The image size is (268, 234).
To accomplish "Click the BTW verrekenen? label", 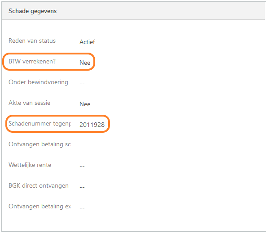I will point(32,61).
